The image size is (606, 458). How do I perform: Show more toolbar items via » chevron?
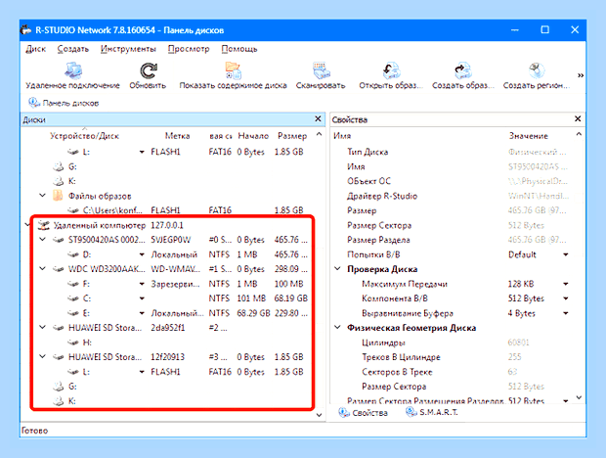(x=581, y=75)
